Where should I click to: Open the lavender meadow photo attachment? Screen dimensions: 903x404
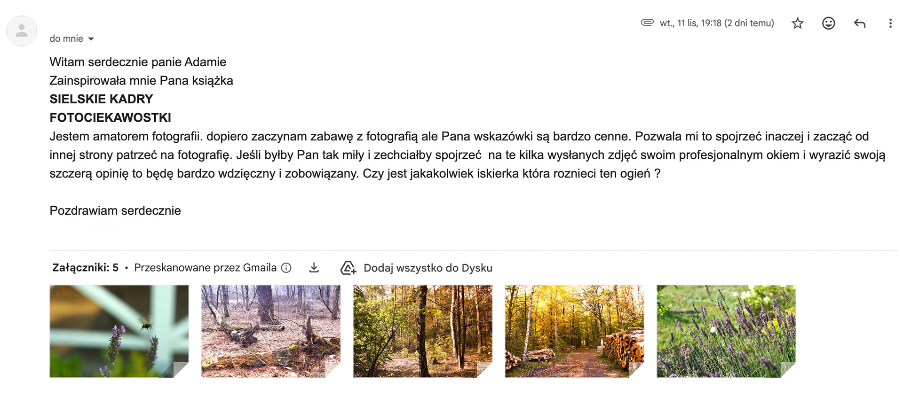click(727, 331)
